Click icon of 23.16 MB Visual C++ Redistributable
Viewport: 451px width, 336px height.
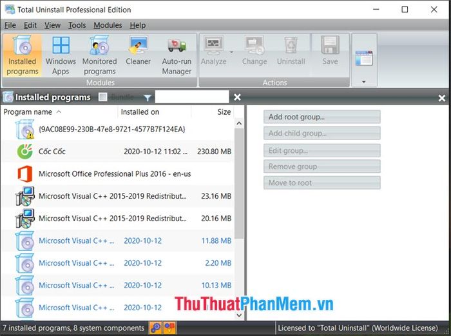coord(25,196)
